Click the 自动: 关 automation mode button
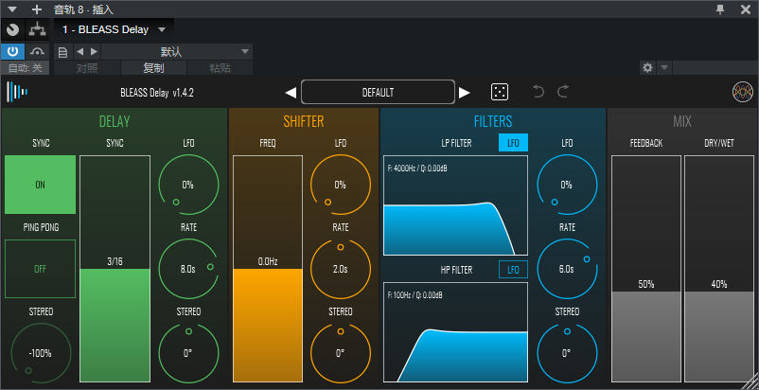Viewport: 759px width, 390px height. [x=26, y=68]
